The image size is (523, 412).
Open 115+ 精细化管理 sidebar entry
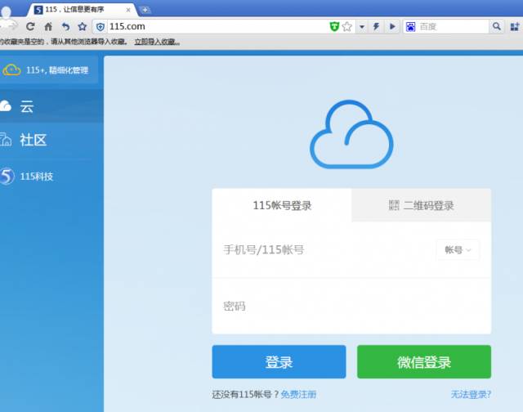tap(49, 69)
